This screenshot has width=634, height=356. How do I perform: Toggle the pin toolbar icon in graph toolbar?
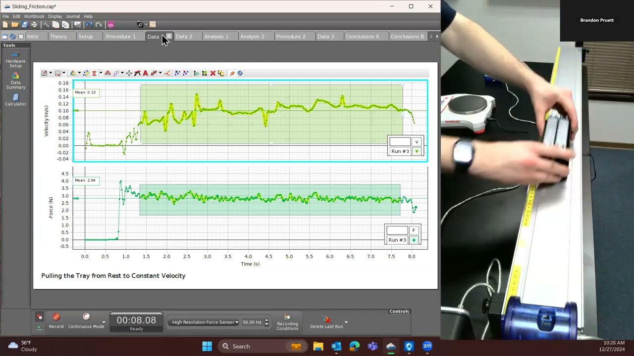click(x=231, y=73)
